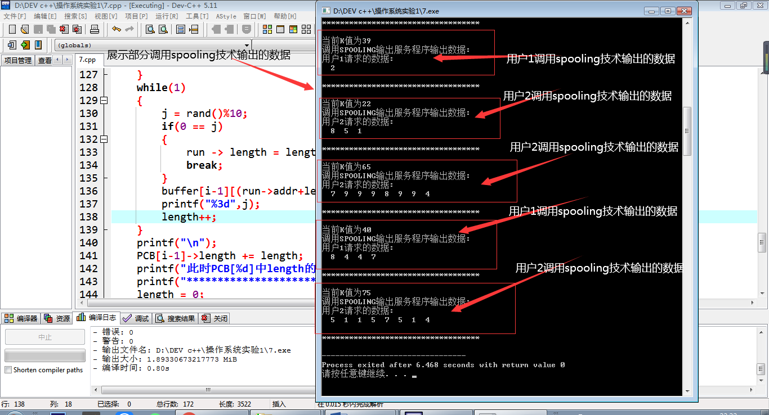Click the New project icon in second toolbar
769x415 pixels.
point(12,45)
